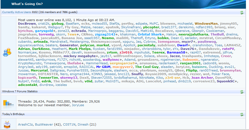Open user Snuffy's profile
Screen dimensions: 249x130
(137, 74)
